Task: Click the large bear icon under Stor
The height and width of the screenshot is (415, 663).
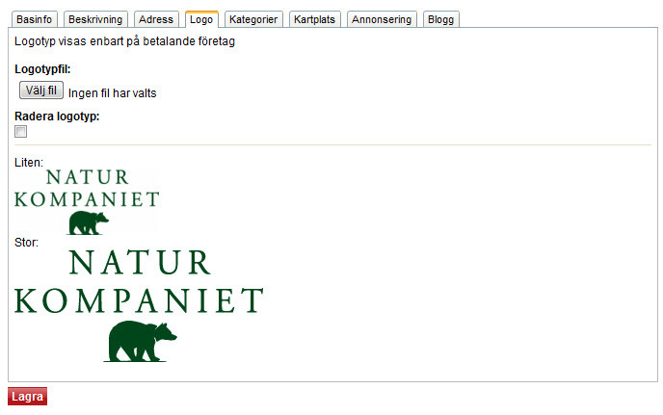Action: [x=140, y=341]
